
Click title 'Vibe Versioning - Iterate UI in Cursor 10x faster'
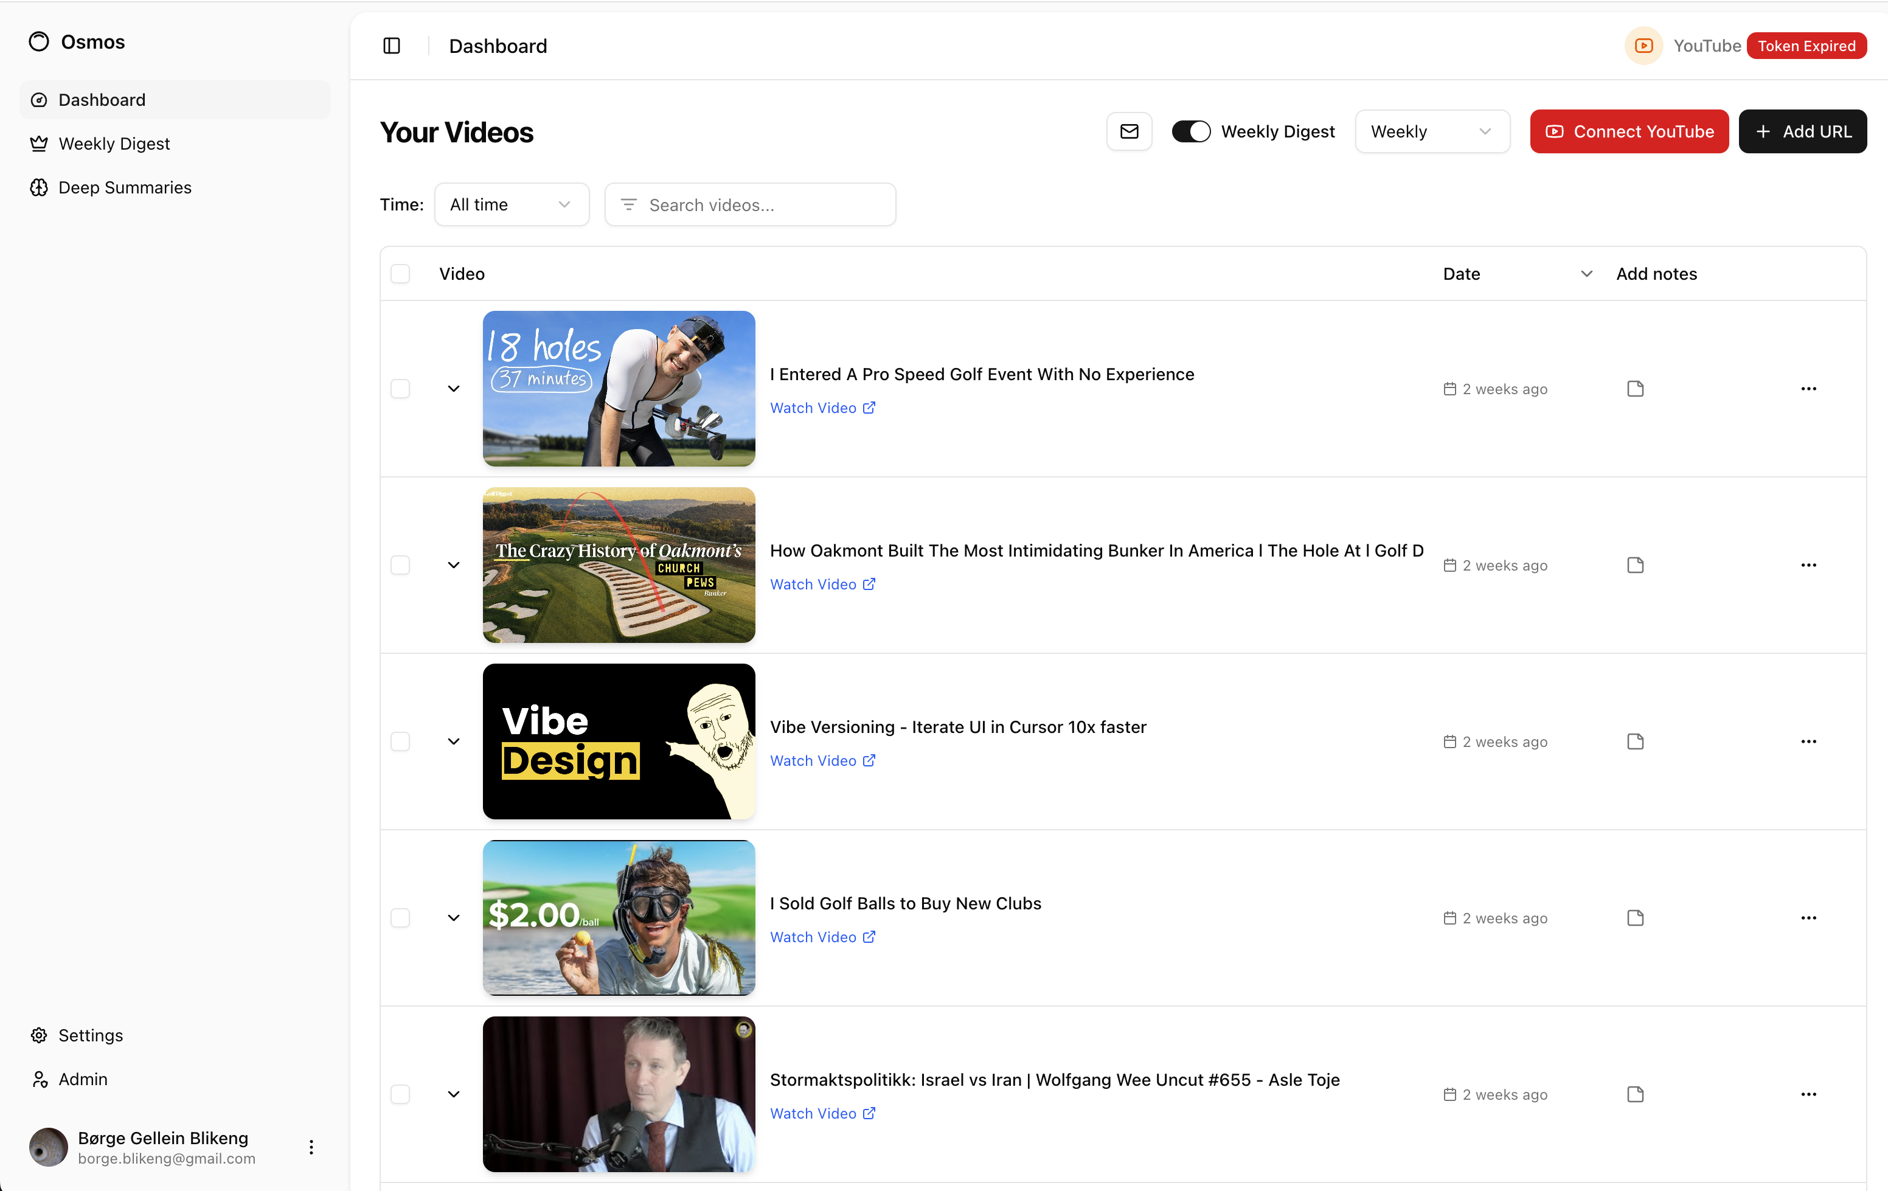click(958, 727)
